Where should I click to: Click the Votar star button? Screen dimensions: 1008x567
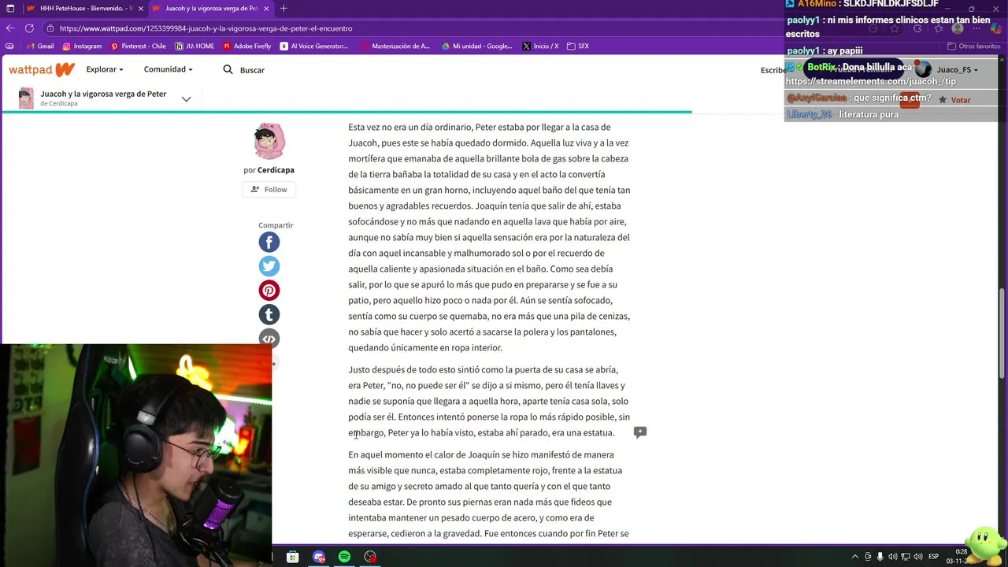pos(954,100)
